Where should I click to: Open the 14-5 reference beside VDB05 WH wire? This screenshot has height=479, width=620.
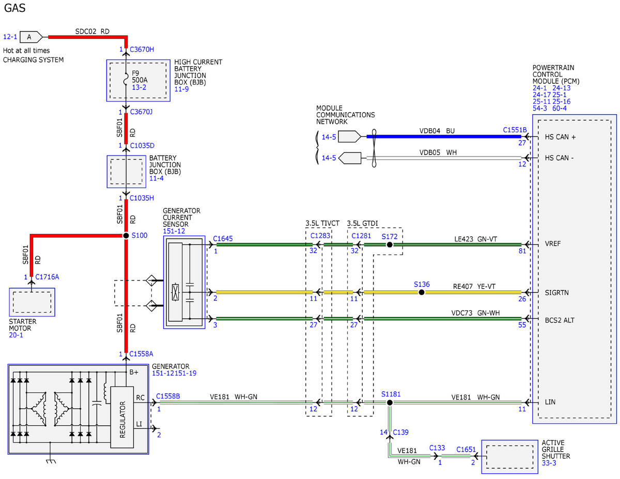coord(329,158)
